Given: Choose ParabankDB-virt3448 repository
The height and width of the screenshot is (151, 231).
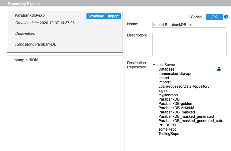Looking at the screenshot, I should coord(176,108).
